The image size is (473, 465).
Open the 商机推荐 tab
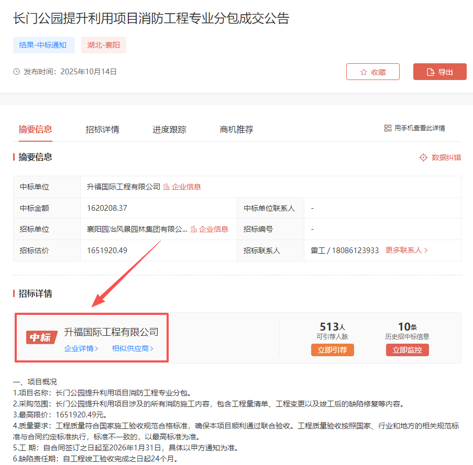click(x=236, y=130)
